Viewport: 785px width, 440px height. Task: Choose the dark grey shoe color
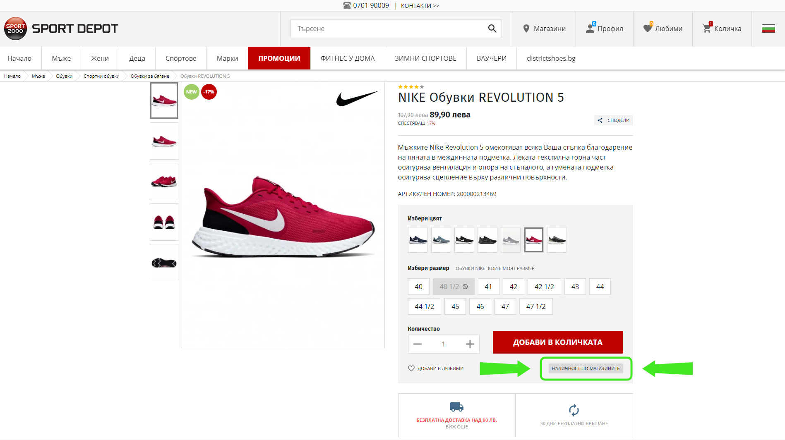557,240
